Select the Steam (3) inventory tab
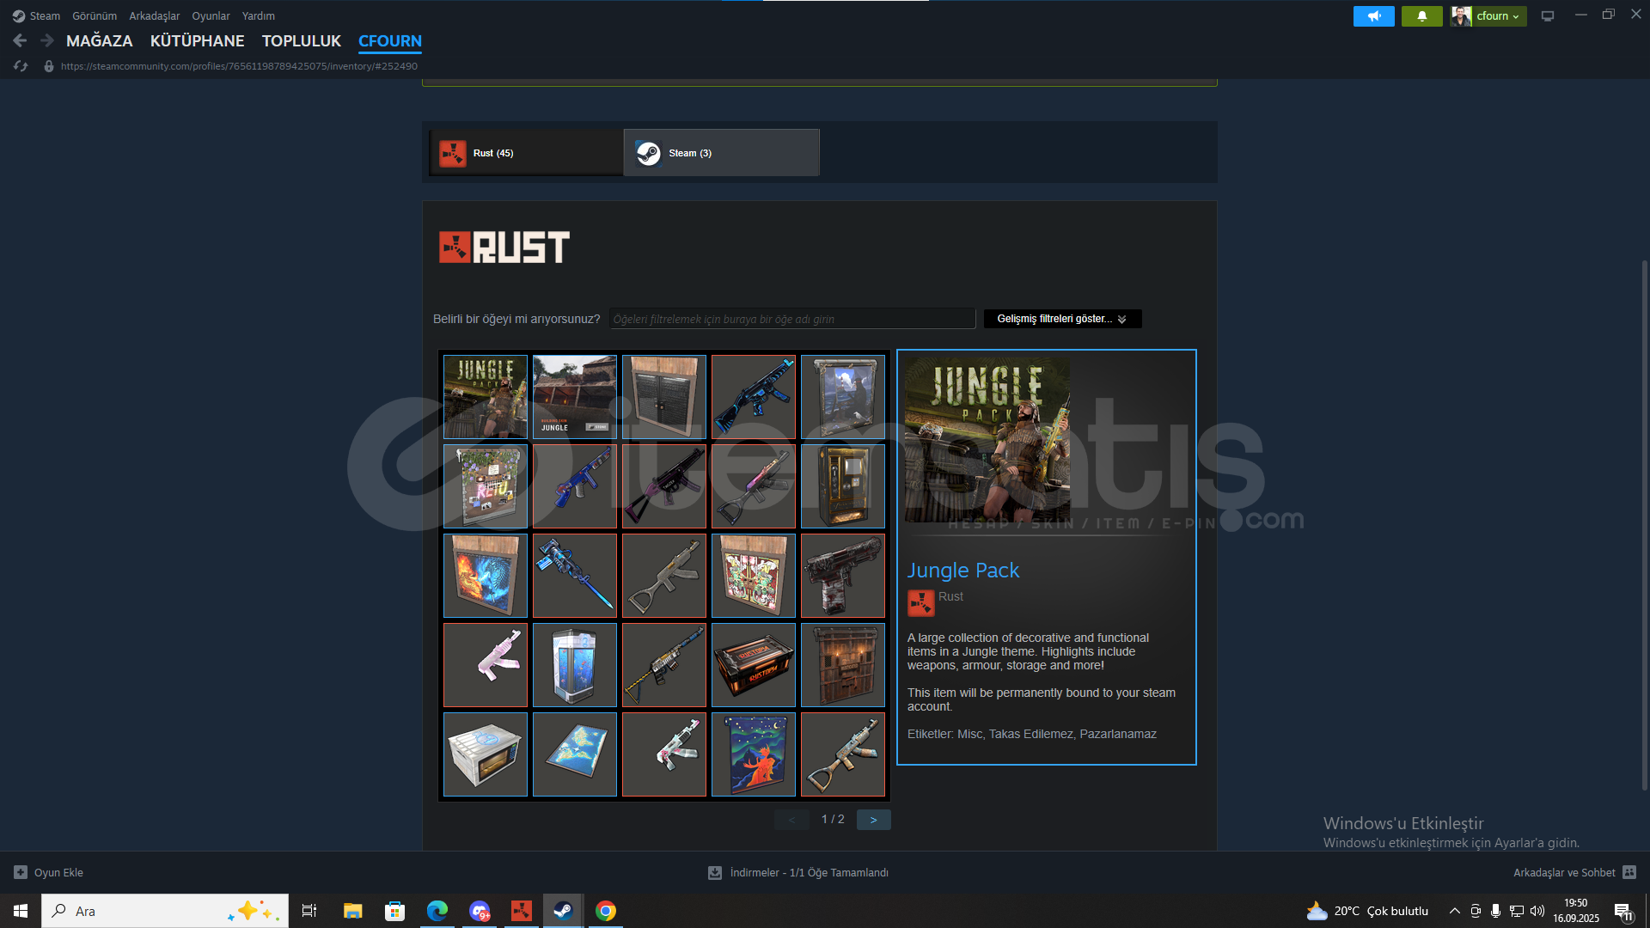Screen dimensions: 1650x928 721,153
